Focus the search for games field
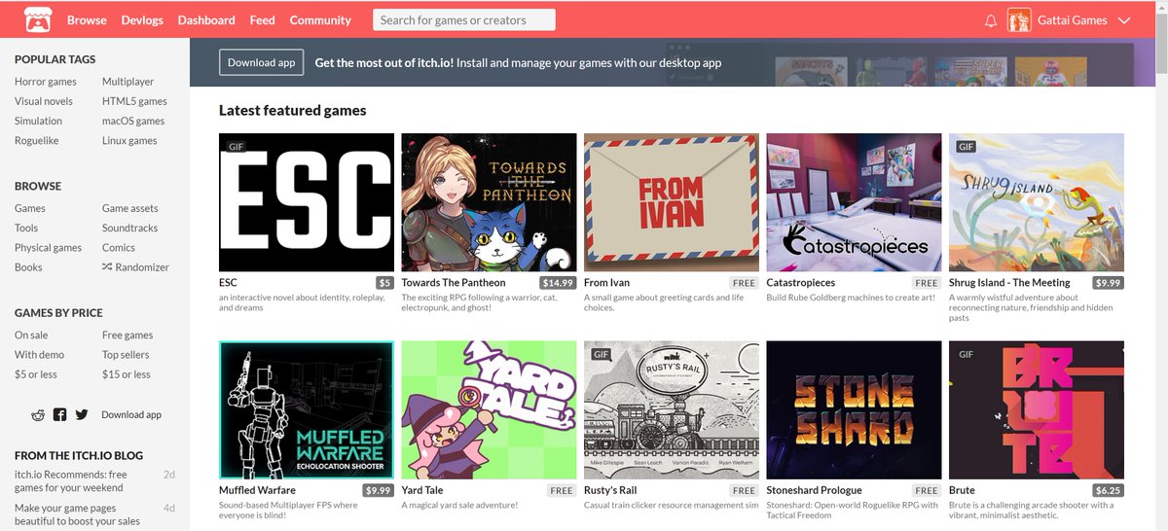Image resolution: width=1168 pixels, height=531 pixels. [464, 19]
